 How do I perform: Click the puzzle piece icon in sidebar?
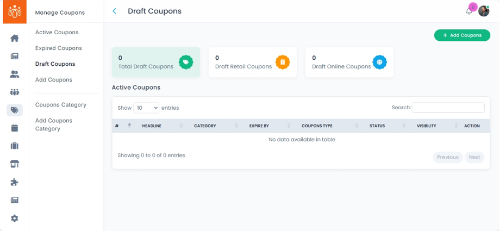(x=15, y=182)
